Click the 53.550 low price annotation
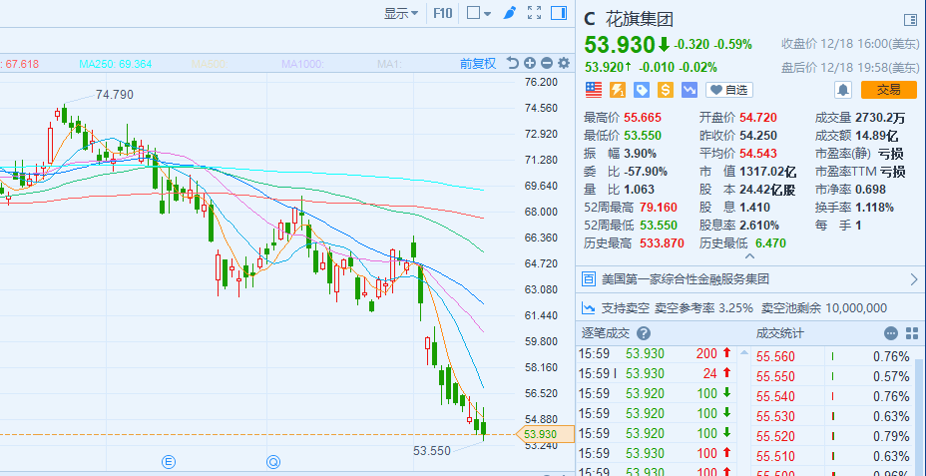This screenshot has height=476, width=926. click(x=431, y=451)
